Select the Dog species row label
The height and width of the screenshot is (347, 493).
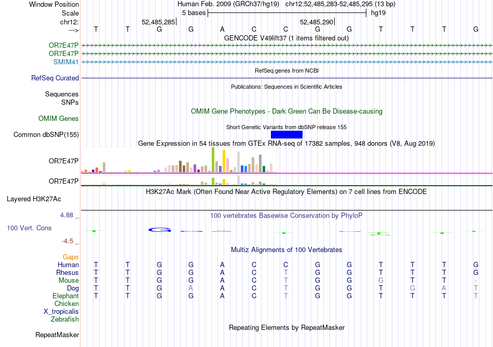[x=73, y=288]
